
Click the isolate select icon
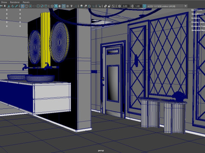click(x=100, y=6)
